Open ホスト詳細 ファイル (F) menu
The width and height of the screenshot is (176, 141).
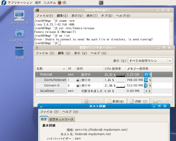50,112
